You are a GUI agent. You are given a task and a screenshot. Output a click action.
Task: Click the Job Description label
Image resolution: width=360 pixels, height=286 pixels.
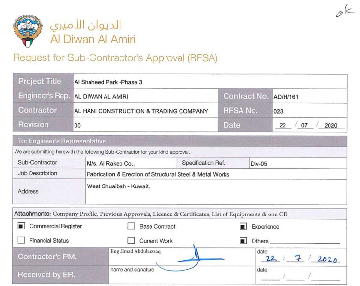pos(37,173)
